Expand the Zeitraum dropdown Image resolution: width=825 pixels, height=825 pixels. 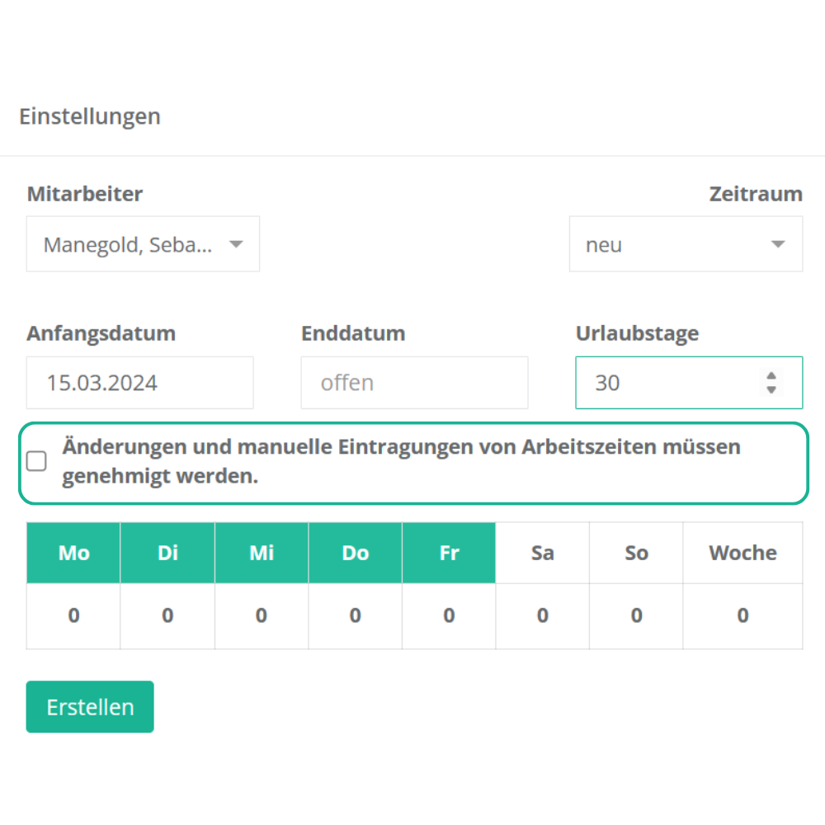point(686,244)
